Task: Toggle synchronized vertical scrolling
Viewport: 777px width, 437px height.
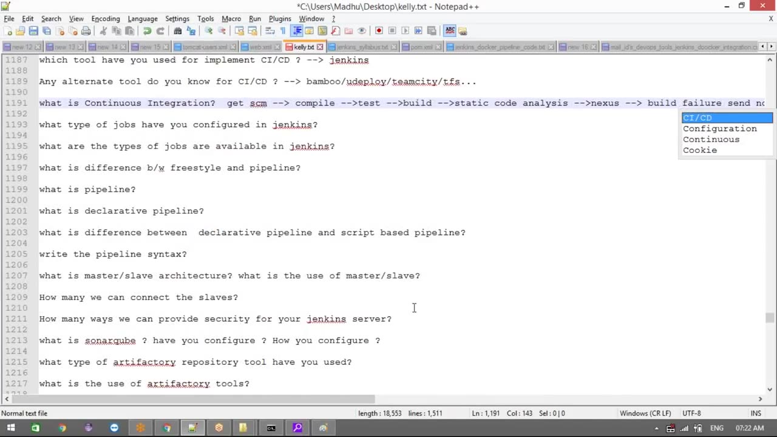Action: (x=239, y=31)
